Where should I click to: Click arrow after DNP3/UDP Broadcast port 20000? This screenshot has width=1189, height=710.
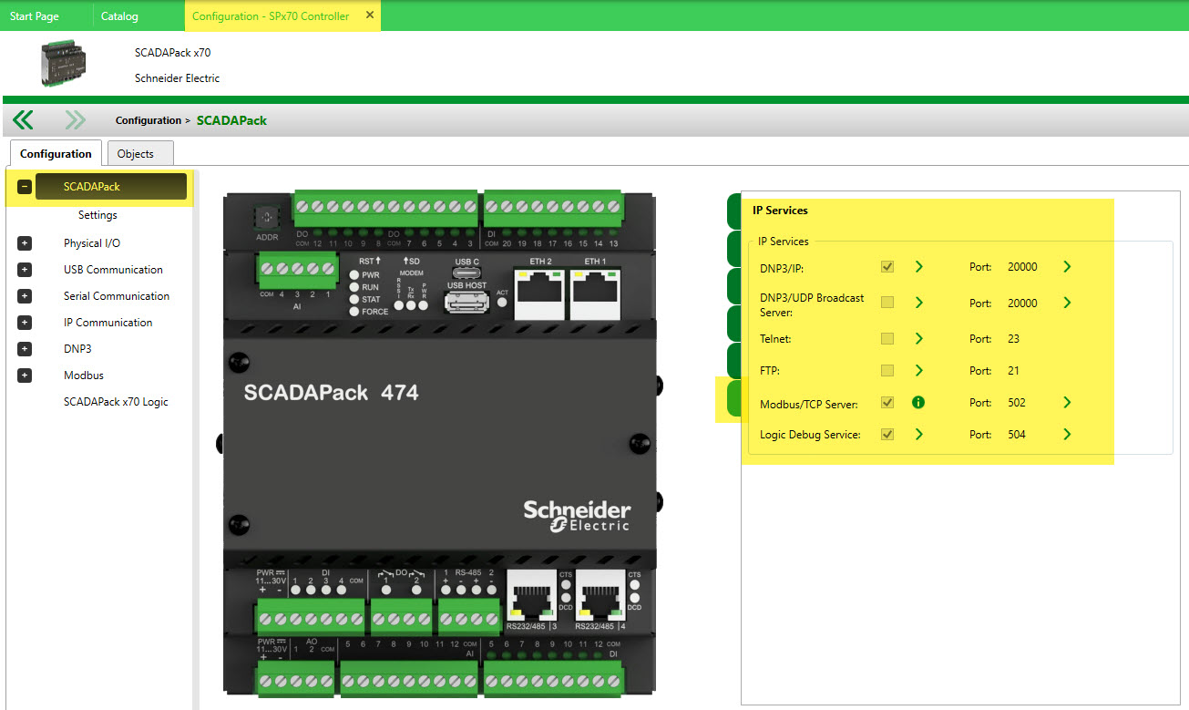click(x=1067, y=303)
